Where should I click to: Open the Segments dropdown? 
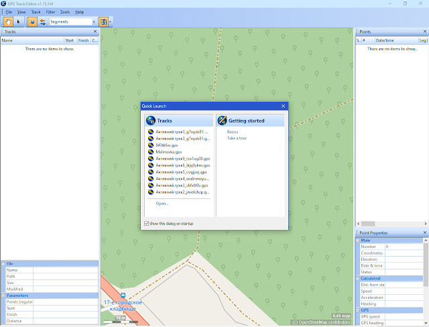(x=94, y=22)
